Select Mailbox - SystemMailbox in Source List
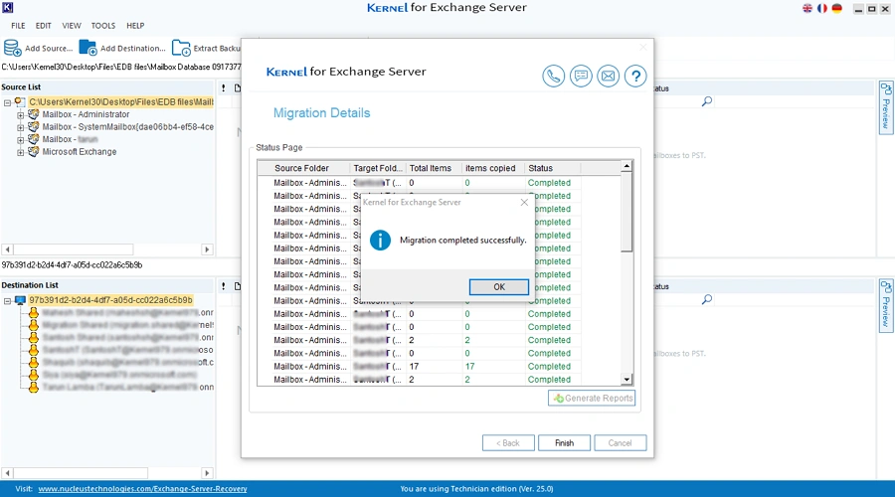This screenshot has width=895, height=497. pos(127,127)
